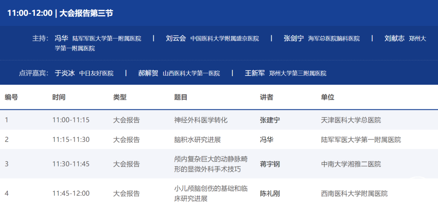Screen dimensions: 438x207
Task: Click the 题目 column header
Action: (180, 97)
